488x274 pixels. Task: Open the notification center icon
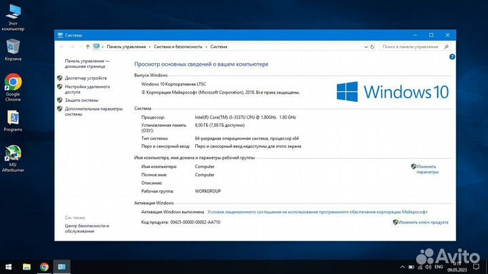point(476,267)
